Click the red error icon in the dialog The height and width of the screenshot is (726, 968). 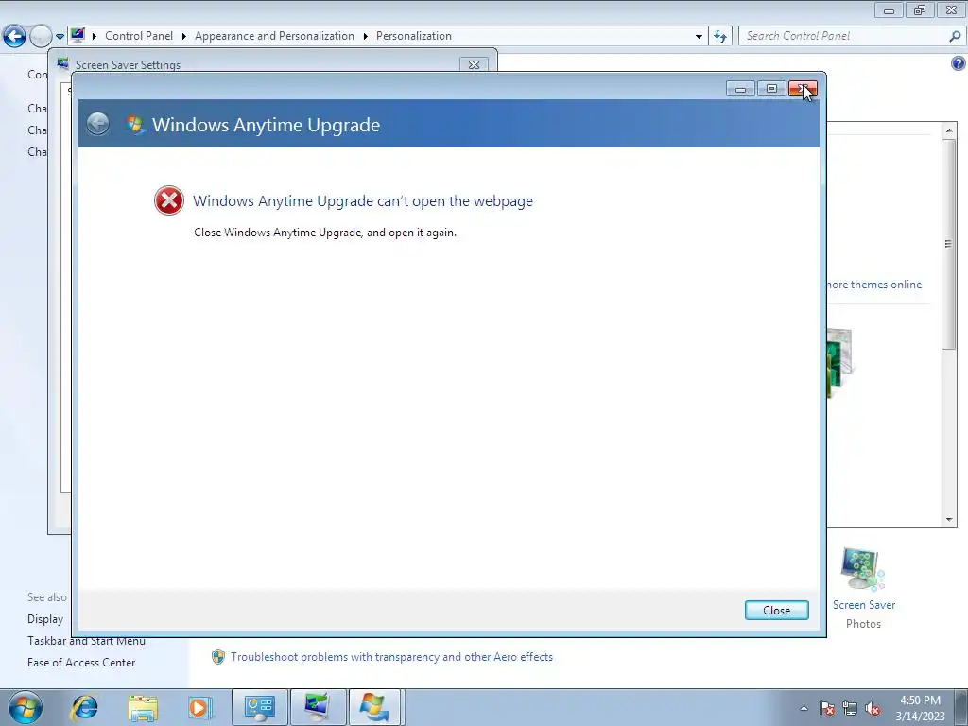[x=168, y=200]
